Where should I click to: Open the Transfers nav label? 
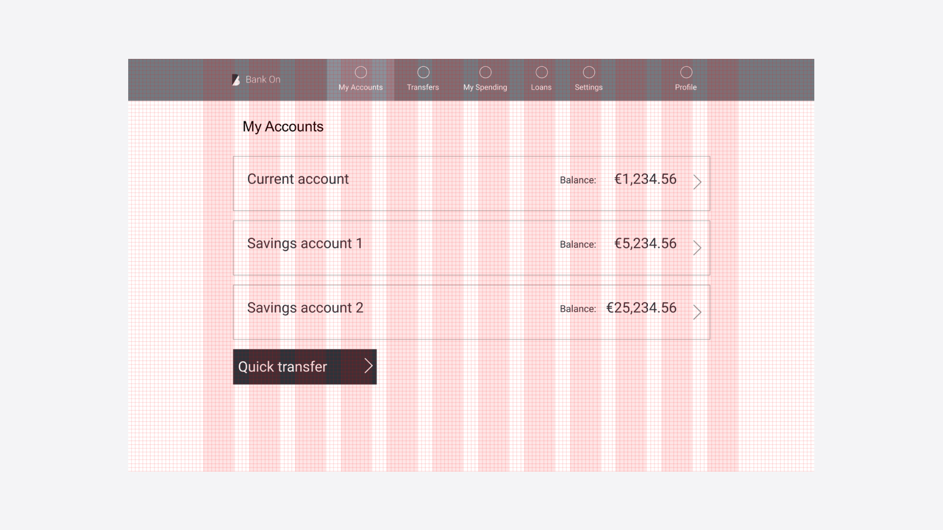click(x=423, y=87)
